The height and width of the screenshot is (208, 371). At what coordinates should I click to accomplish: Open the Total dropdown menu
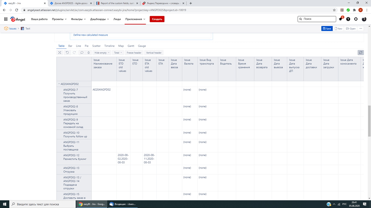[117, 52]
